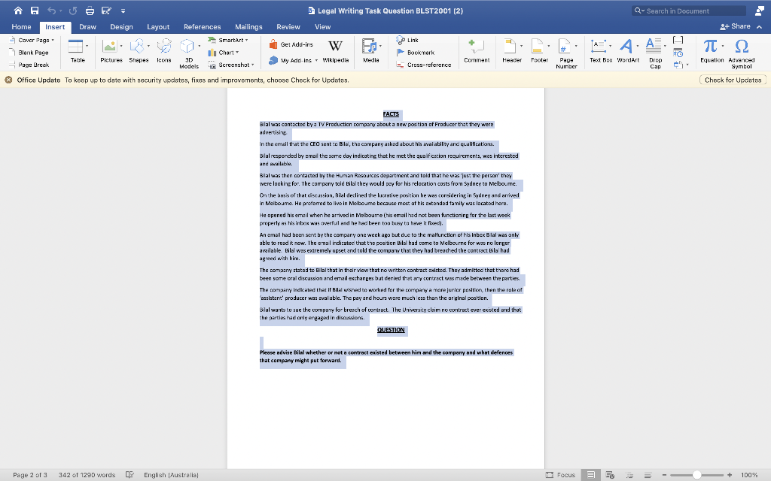Open Get Add-ins store
The image size is (771, 481).
click(291, 44)
